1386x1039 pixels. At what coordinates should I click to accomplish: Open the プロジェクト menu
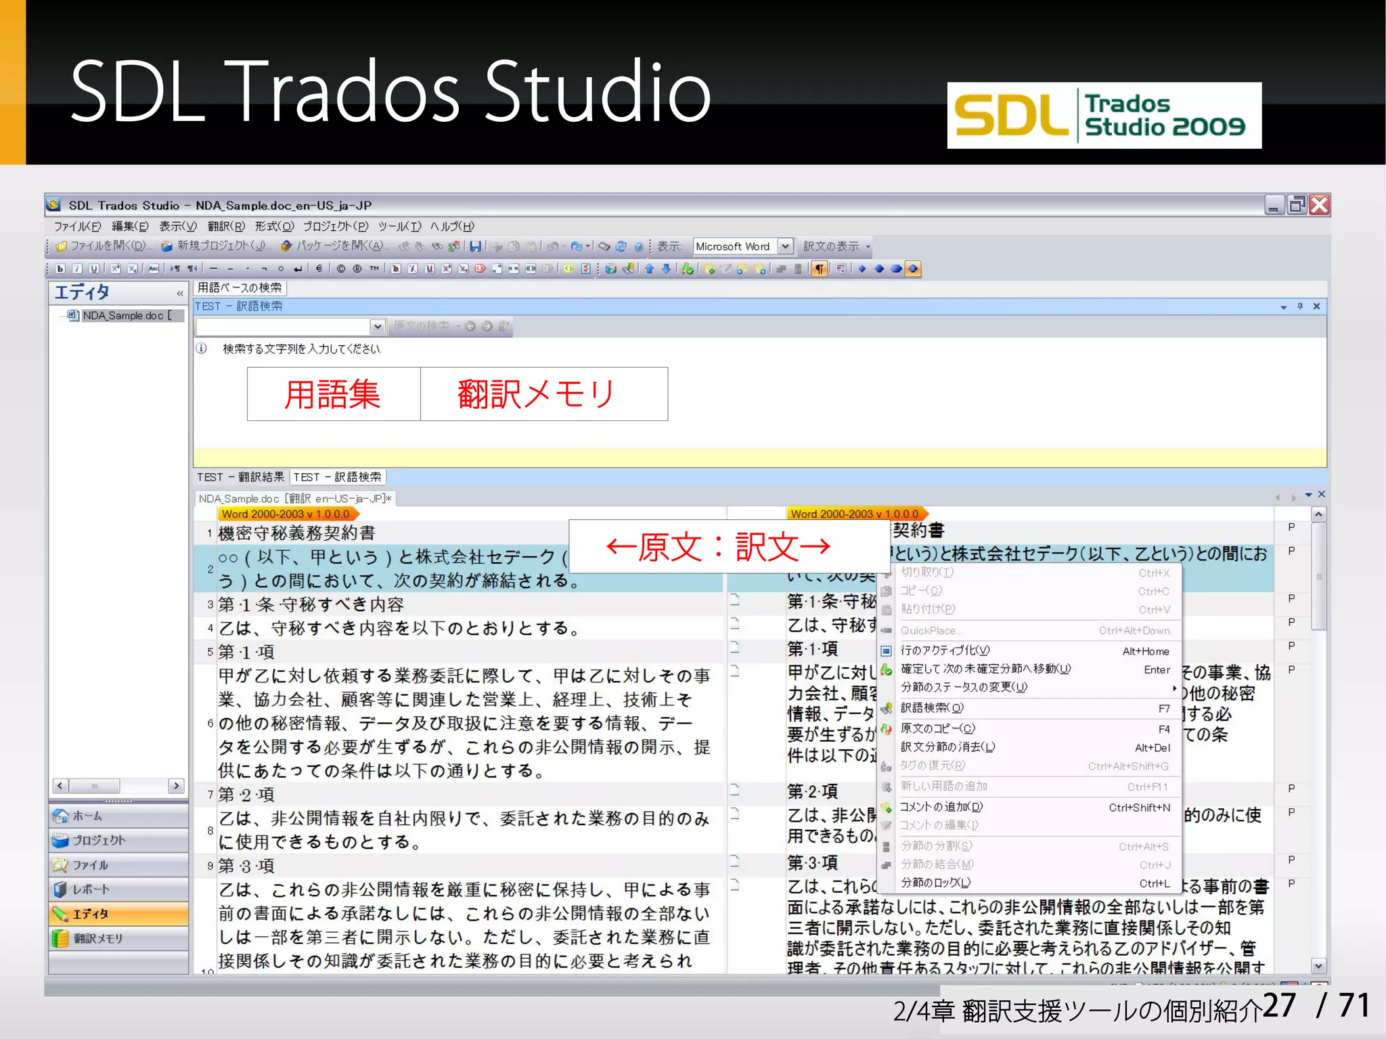tap(336, 226)
